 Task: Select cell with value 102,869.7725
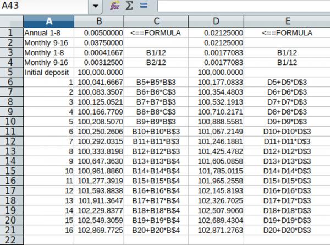(99, 230)
